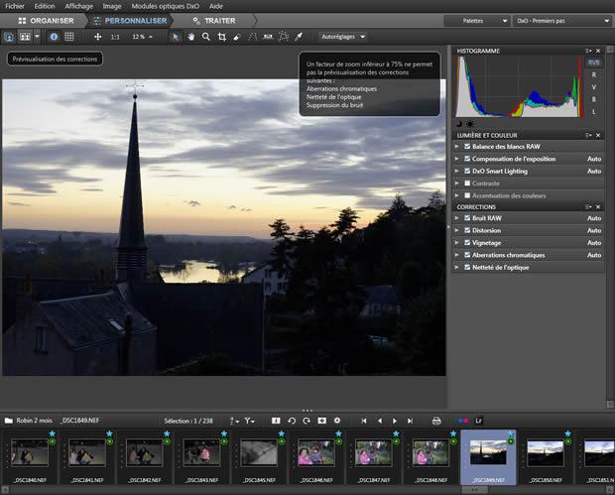Export to Lightroom with Lr icon
Viewport: 615px width, 495px height.
pyautogui.click(x=478, y=421)
